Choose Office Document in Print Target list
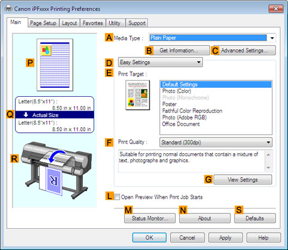Viewport: 288px width, 250px height. (x=181, y=124)
